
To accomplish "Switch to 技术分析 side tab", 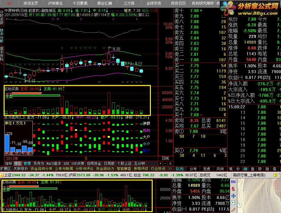I will tap(2, 35).
